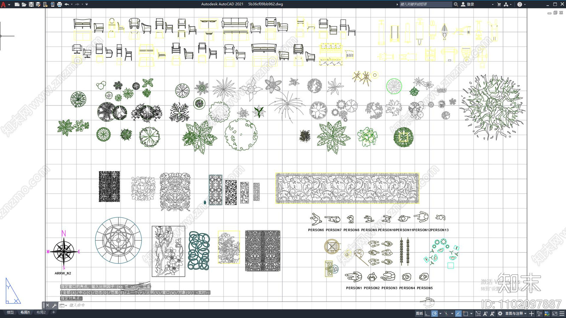Click the 登录 sign-in button
Image resolution: width=566 pixels, height=318 pixels.
(468, 4)
